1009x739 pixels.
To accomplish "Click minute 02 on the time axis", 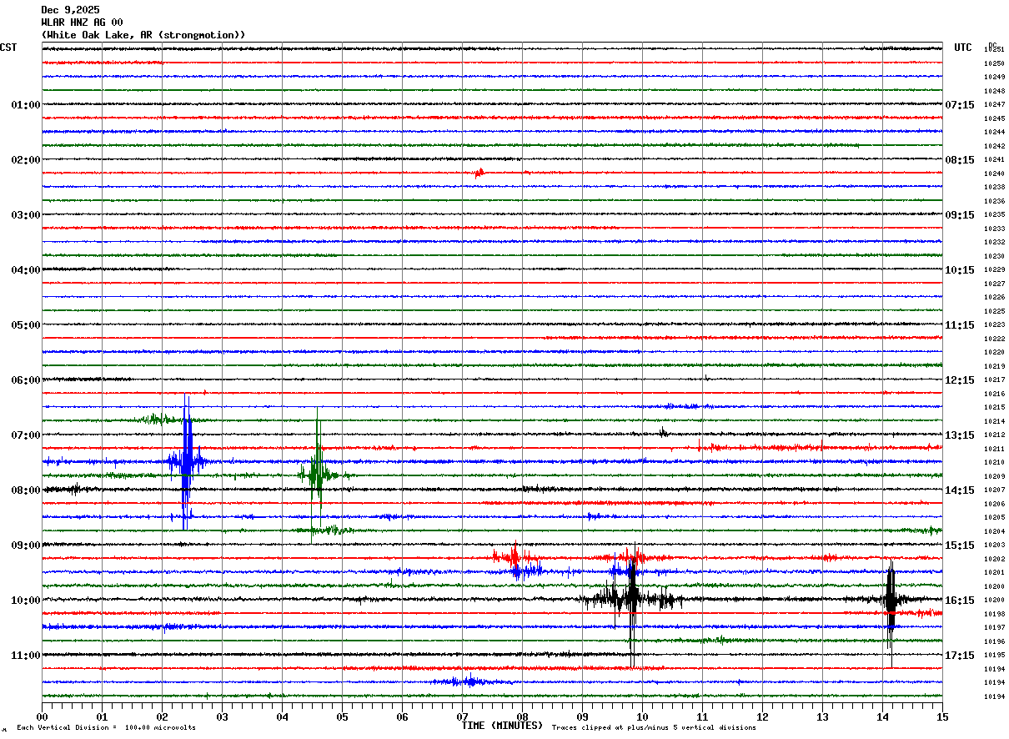I will 162,716.
